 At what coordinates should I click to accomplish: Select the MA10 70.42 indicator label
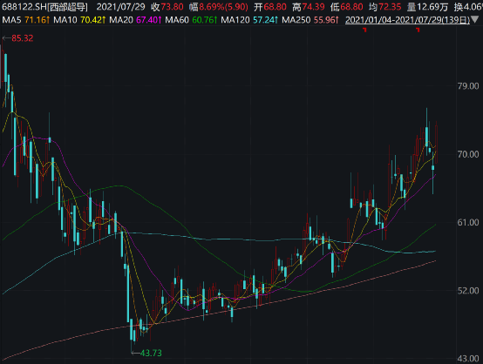[x=79, y=20]
